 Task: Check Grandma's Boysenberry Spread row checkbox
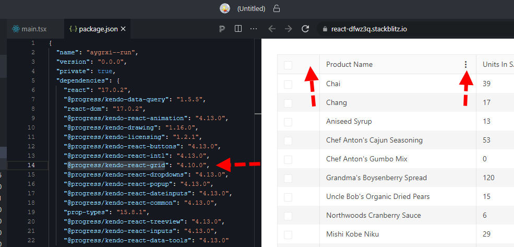click(x=288, y=179)
